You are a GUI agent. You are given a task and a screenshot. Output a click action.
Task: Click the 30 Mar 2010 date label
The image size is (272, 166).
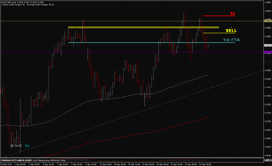(6, 164)
